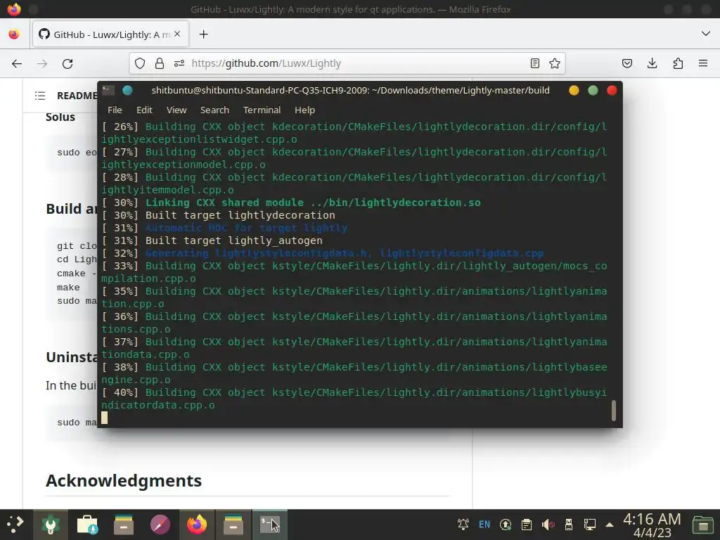The height and width of the screenshot is (540, 720).
Task: Minimize terminal with the yellow button
Action: coord(574,91)
